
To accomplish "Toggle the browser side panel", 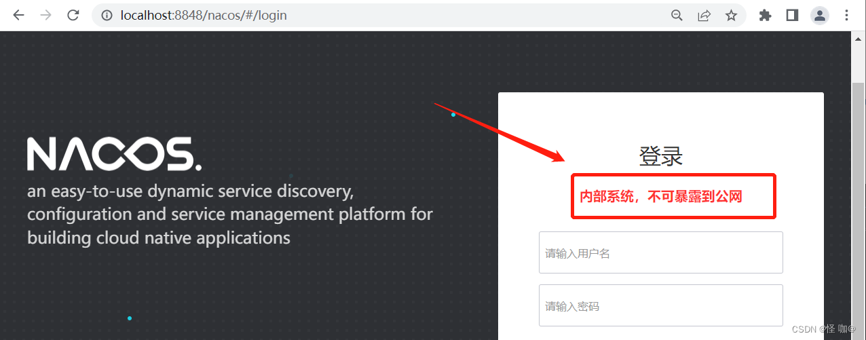I will (x=792, y=15).
